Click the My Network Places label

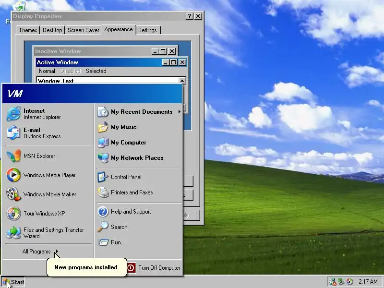pyautogui.click(x=137, y=158)
